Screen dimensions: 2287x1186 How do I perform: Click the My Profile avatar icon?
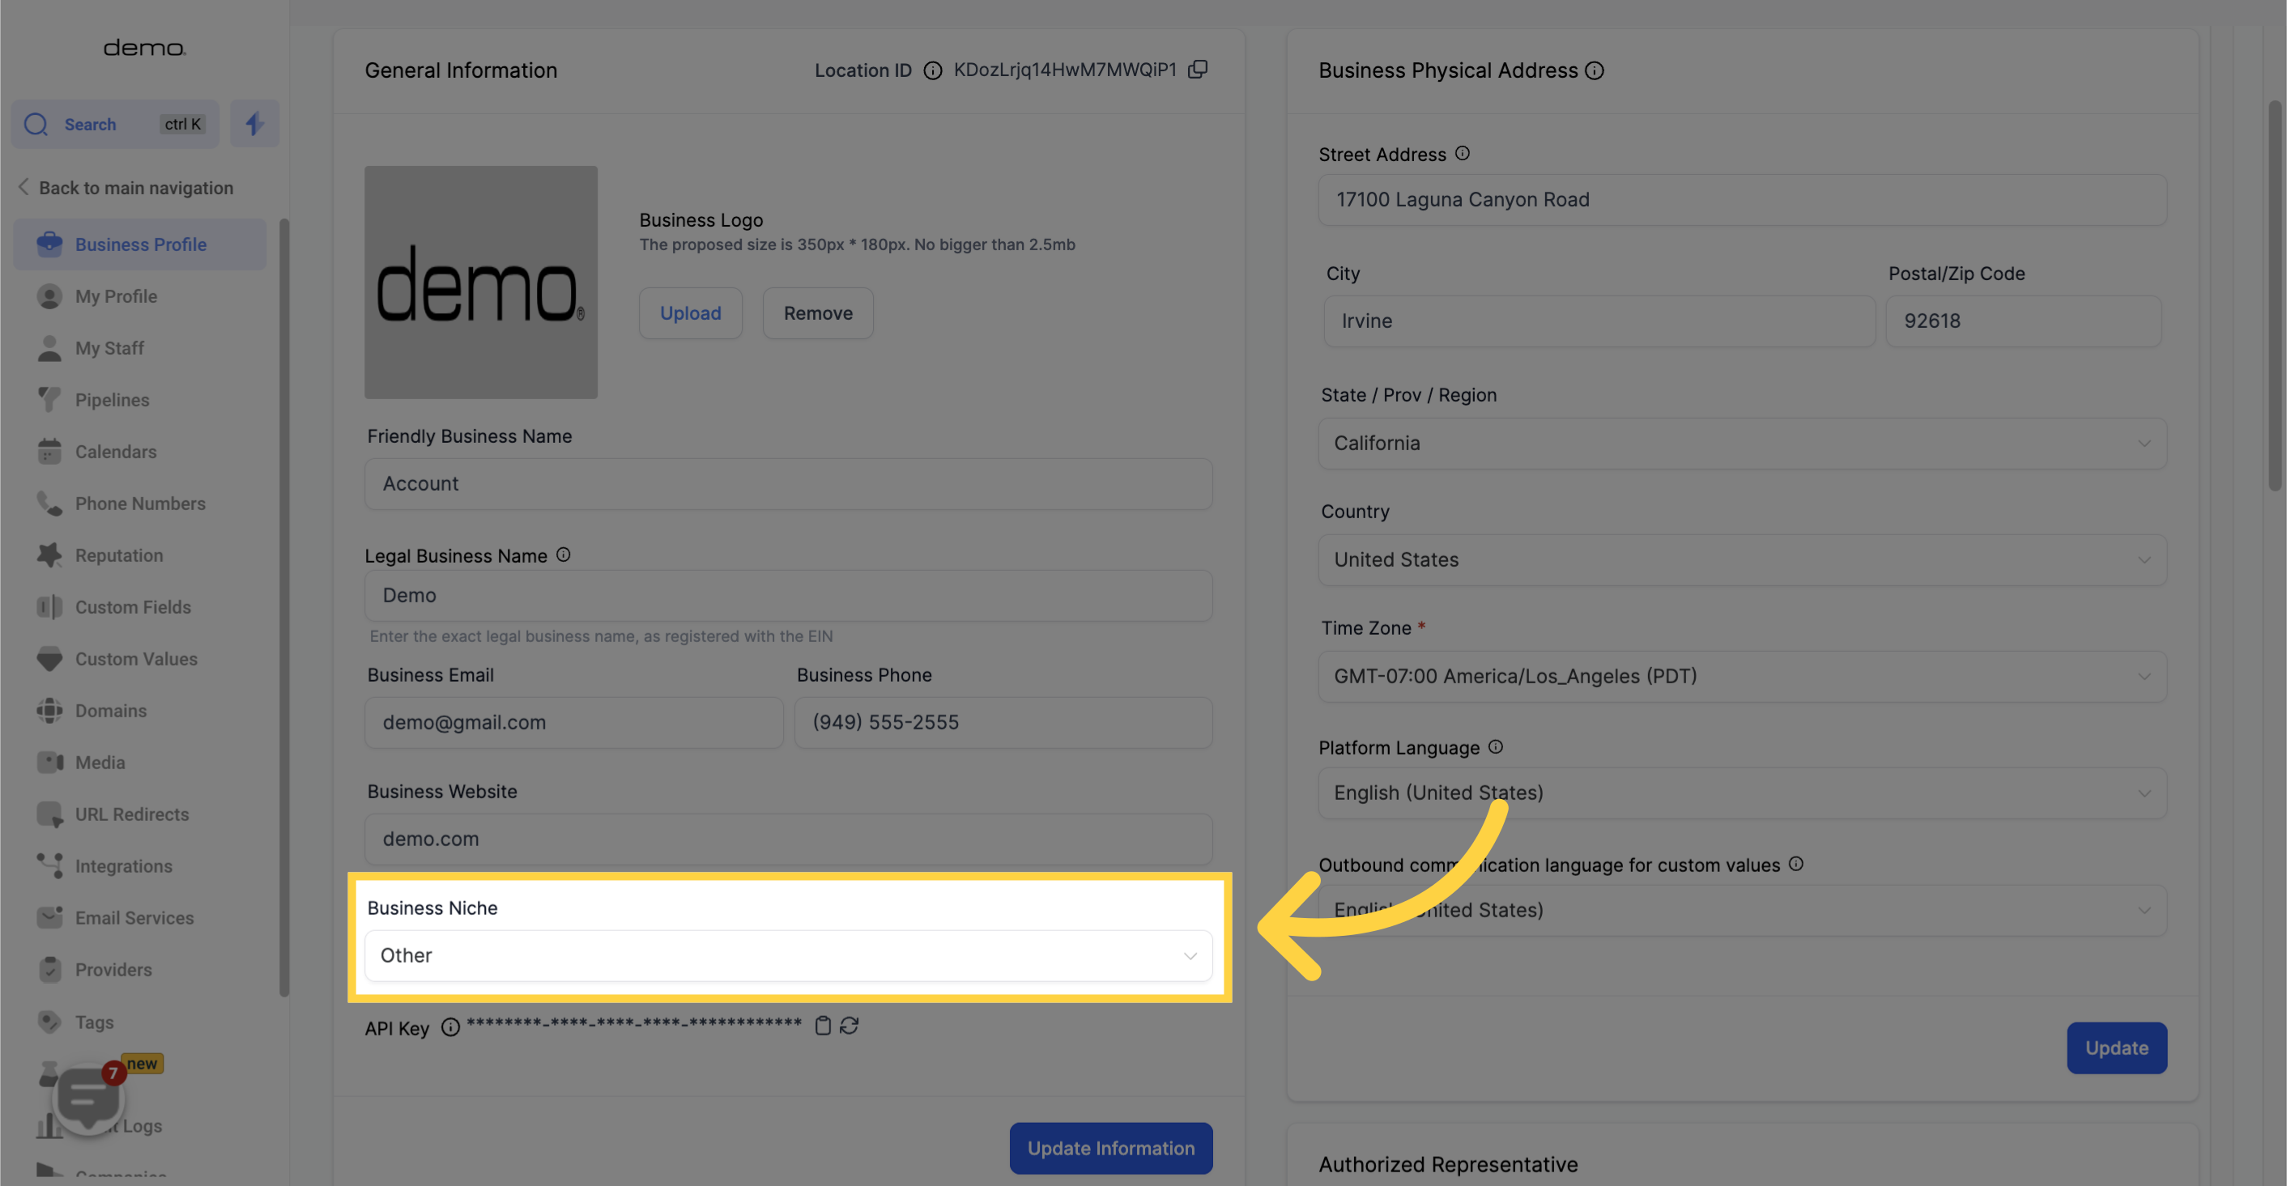[49, 296]
